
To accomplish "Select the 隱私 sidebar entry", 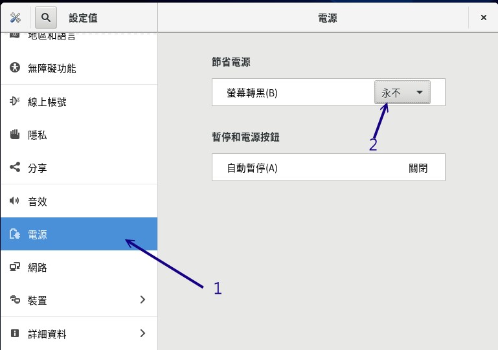I will click(79, 135).
